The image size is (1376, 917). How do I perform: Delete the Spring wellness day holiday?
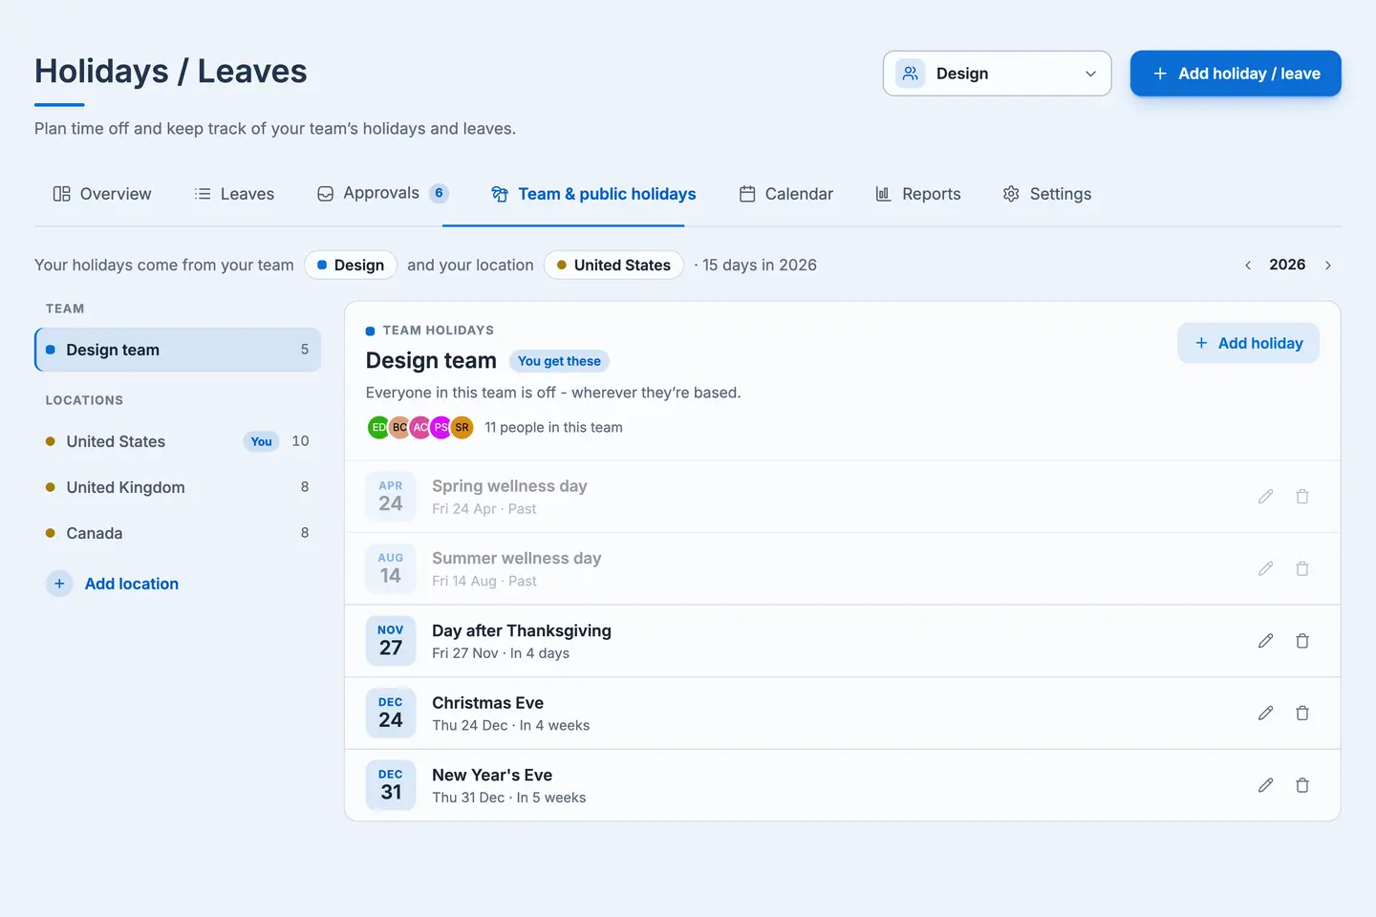pyautogui.click(x=1301, y=497)
